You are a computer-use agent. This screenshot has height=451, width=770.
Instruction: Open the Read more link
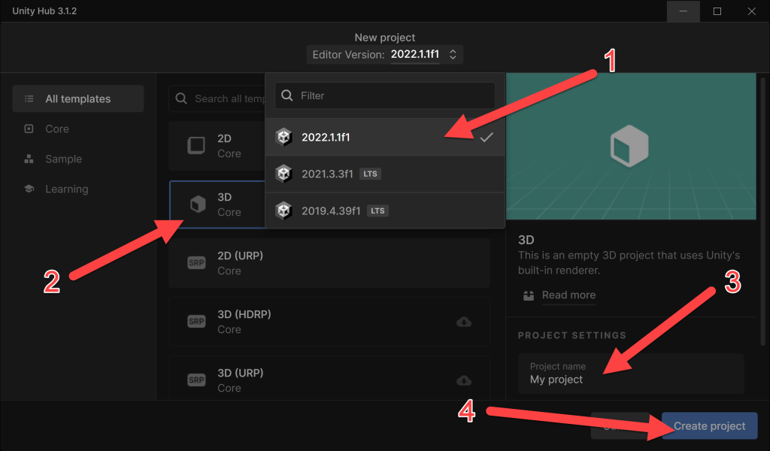tap(568, 295)
